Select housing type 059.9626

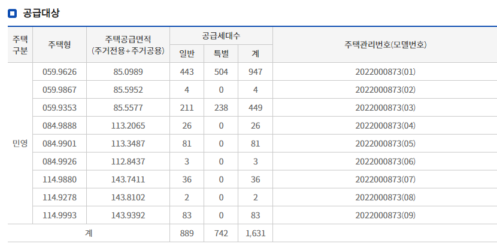[60, 72]
